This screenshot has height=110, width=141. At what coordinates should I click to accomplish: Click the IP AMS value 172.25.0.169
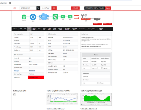click(x=66, y=44)
